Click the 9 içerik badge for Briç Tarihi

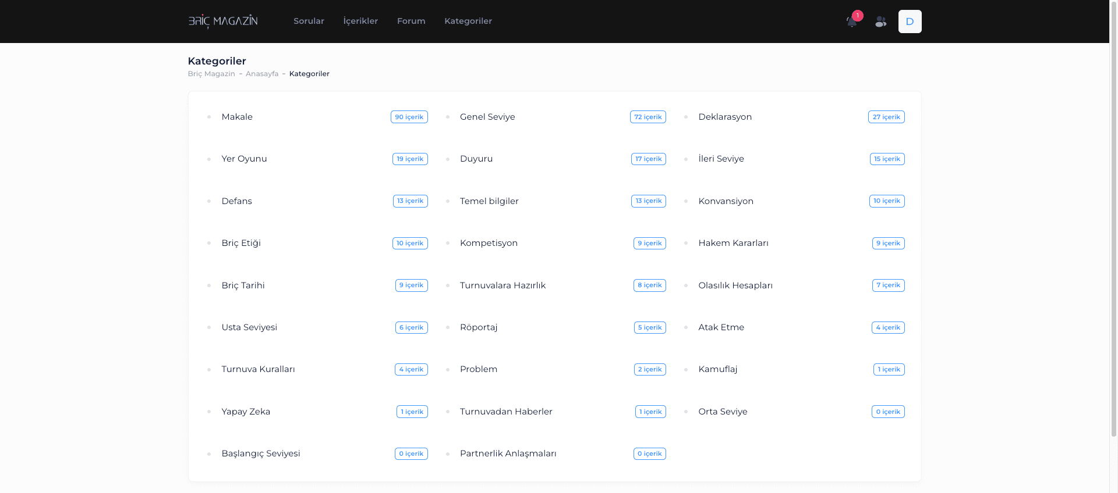click(412, 285)
